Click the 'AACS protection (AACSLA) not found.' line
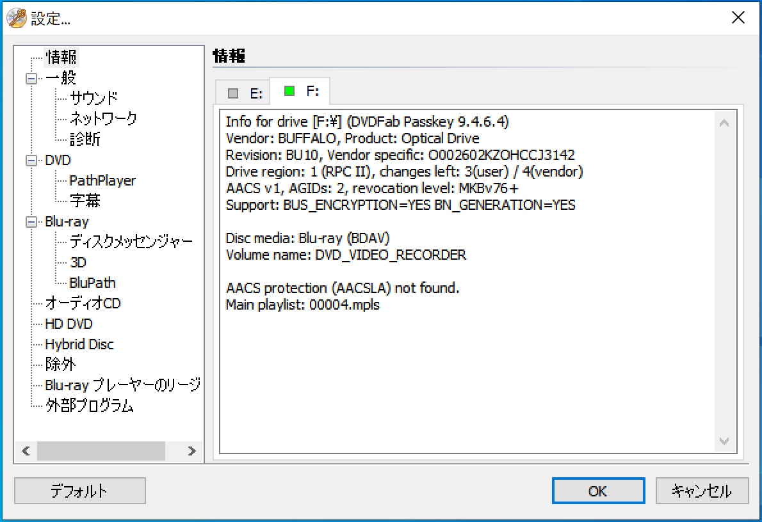This screenshot has width=762, height=522. click(343, 288)
